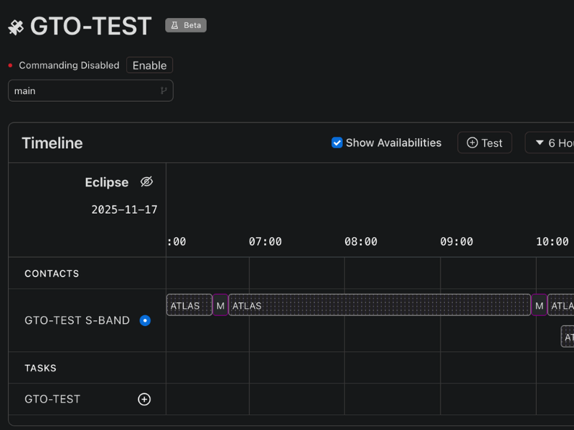The height and width of the screenshot is (430, 574).
Task: Click the 10:00 time label
Action: point(552,242)
